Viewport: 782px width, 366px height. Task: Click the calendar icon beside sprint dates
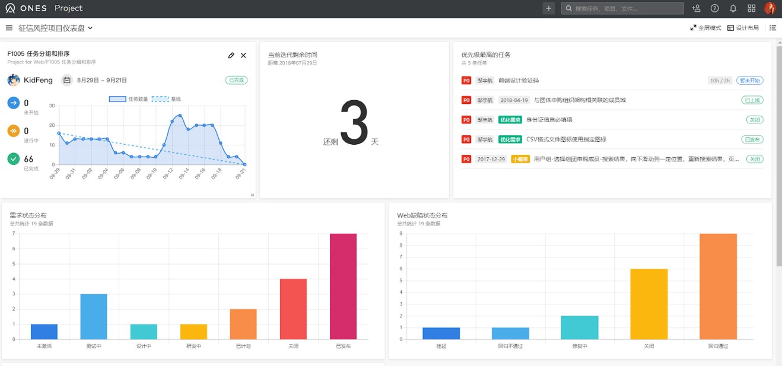coord(67,80)
